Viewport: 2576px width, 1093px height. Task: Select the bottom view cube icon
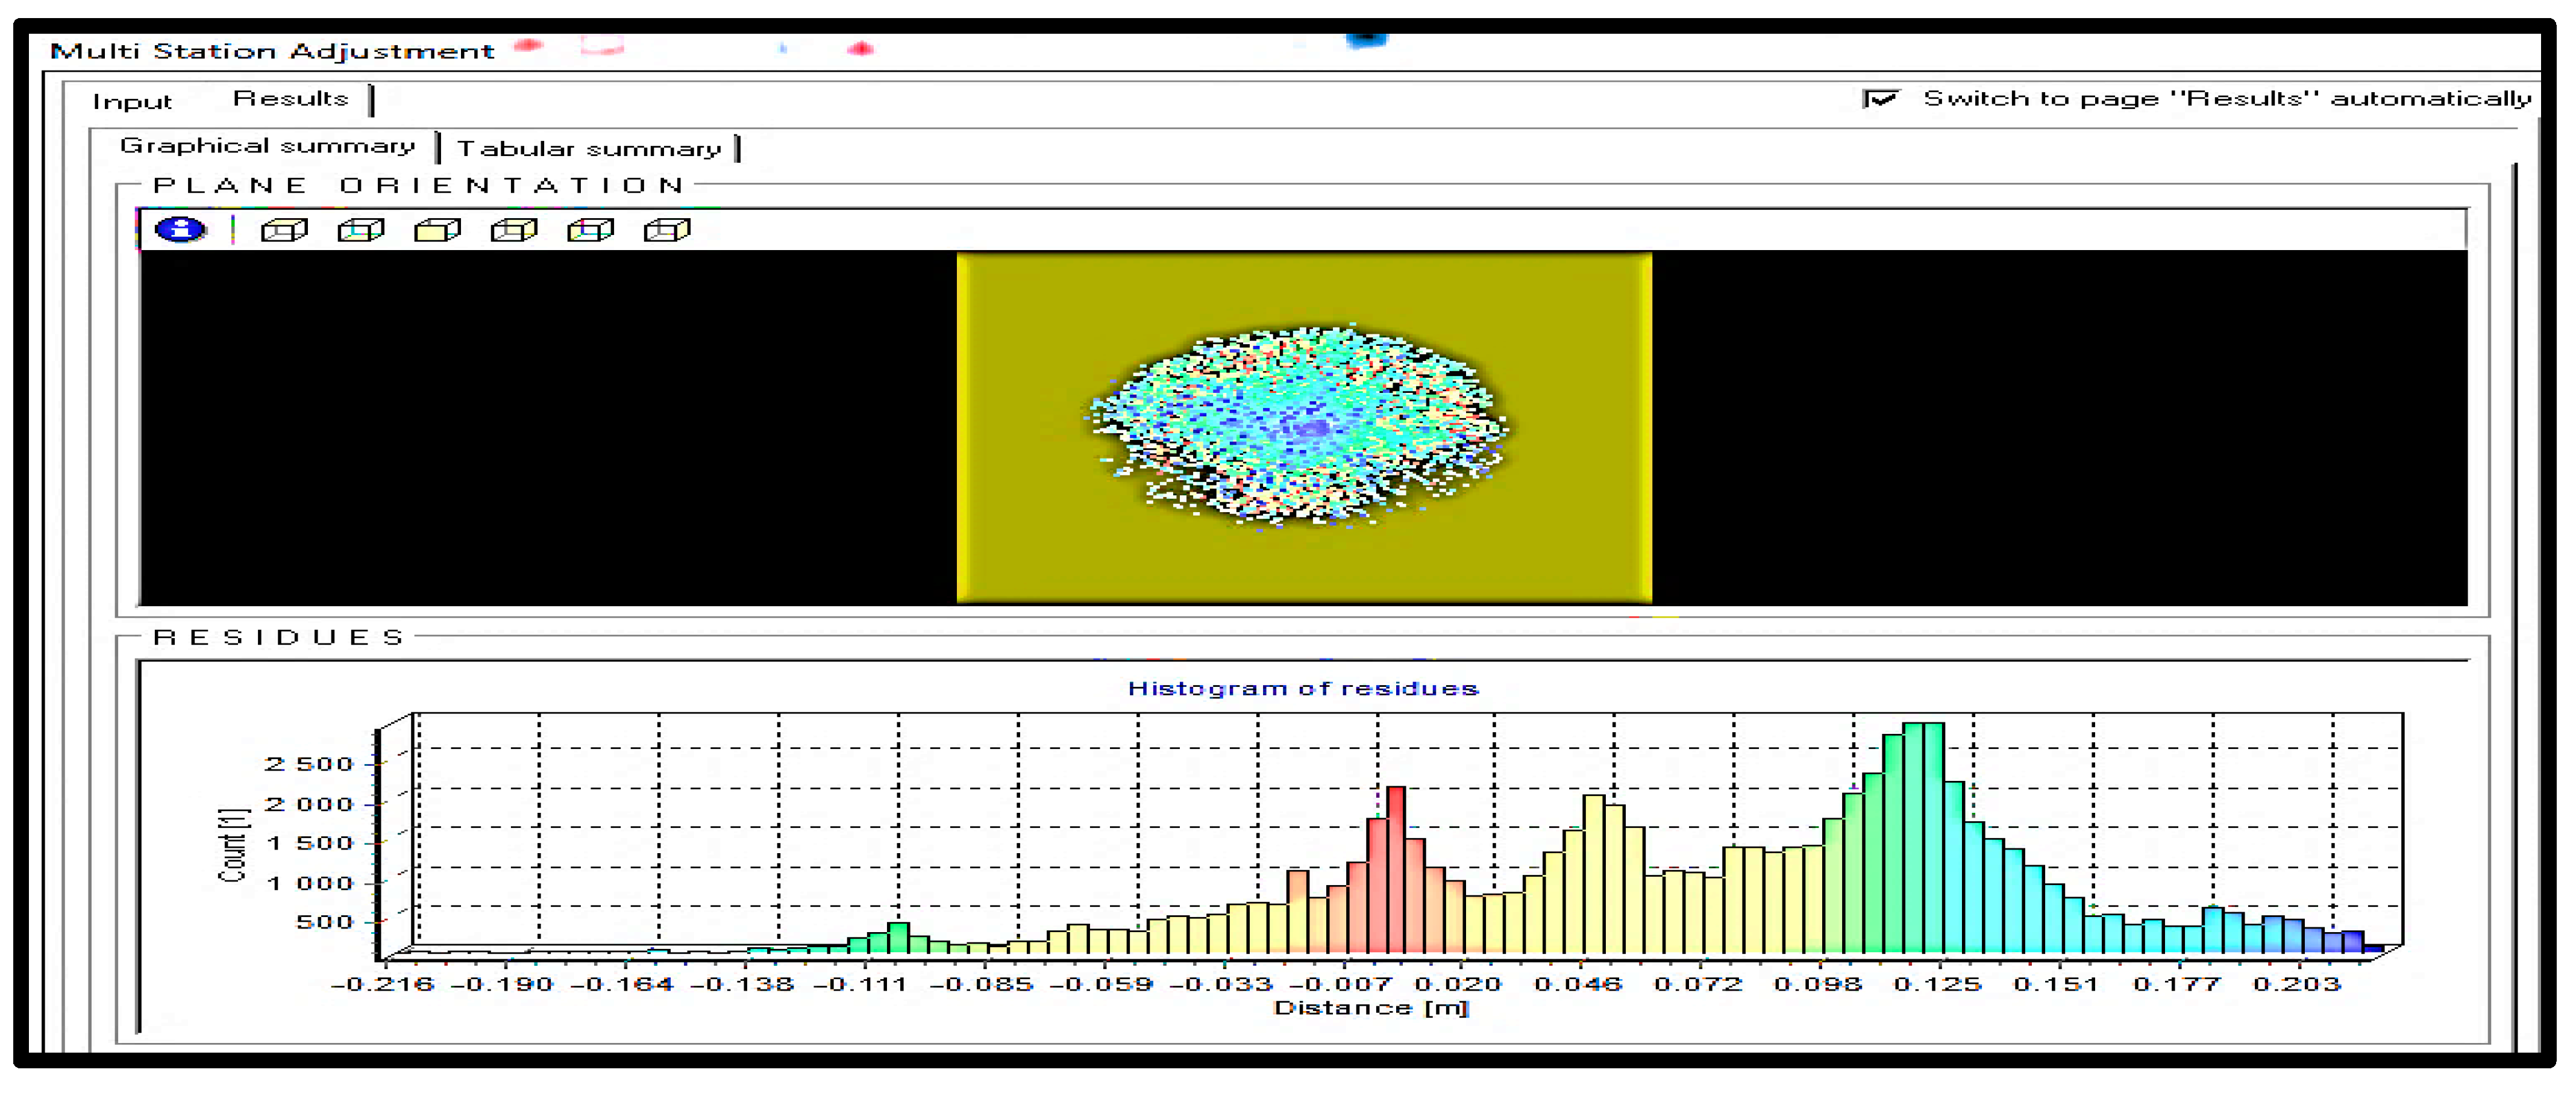(x=361, y=231)
